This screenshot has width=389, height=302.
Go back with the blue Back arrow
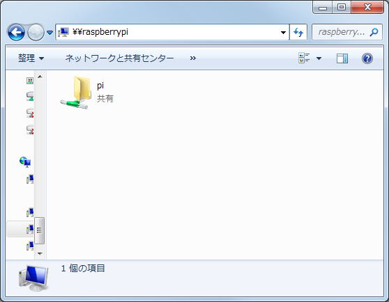pos(16,32)
